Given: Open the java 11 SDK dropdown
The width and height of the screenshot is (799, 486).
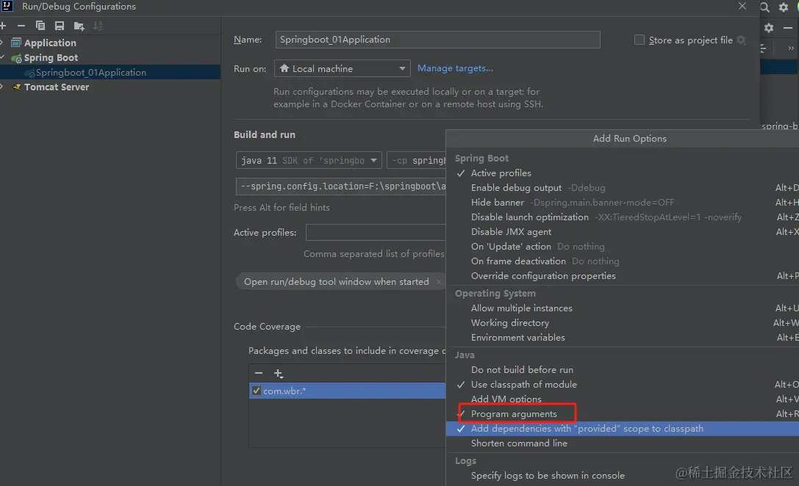Looking at the screenshot, I should tap(309, 160).
